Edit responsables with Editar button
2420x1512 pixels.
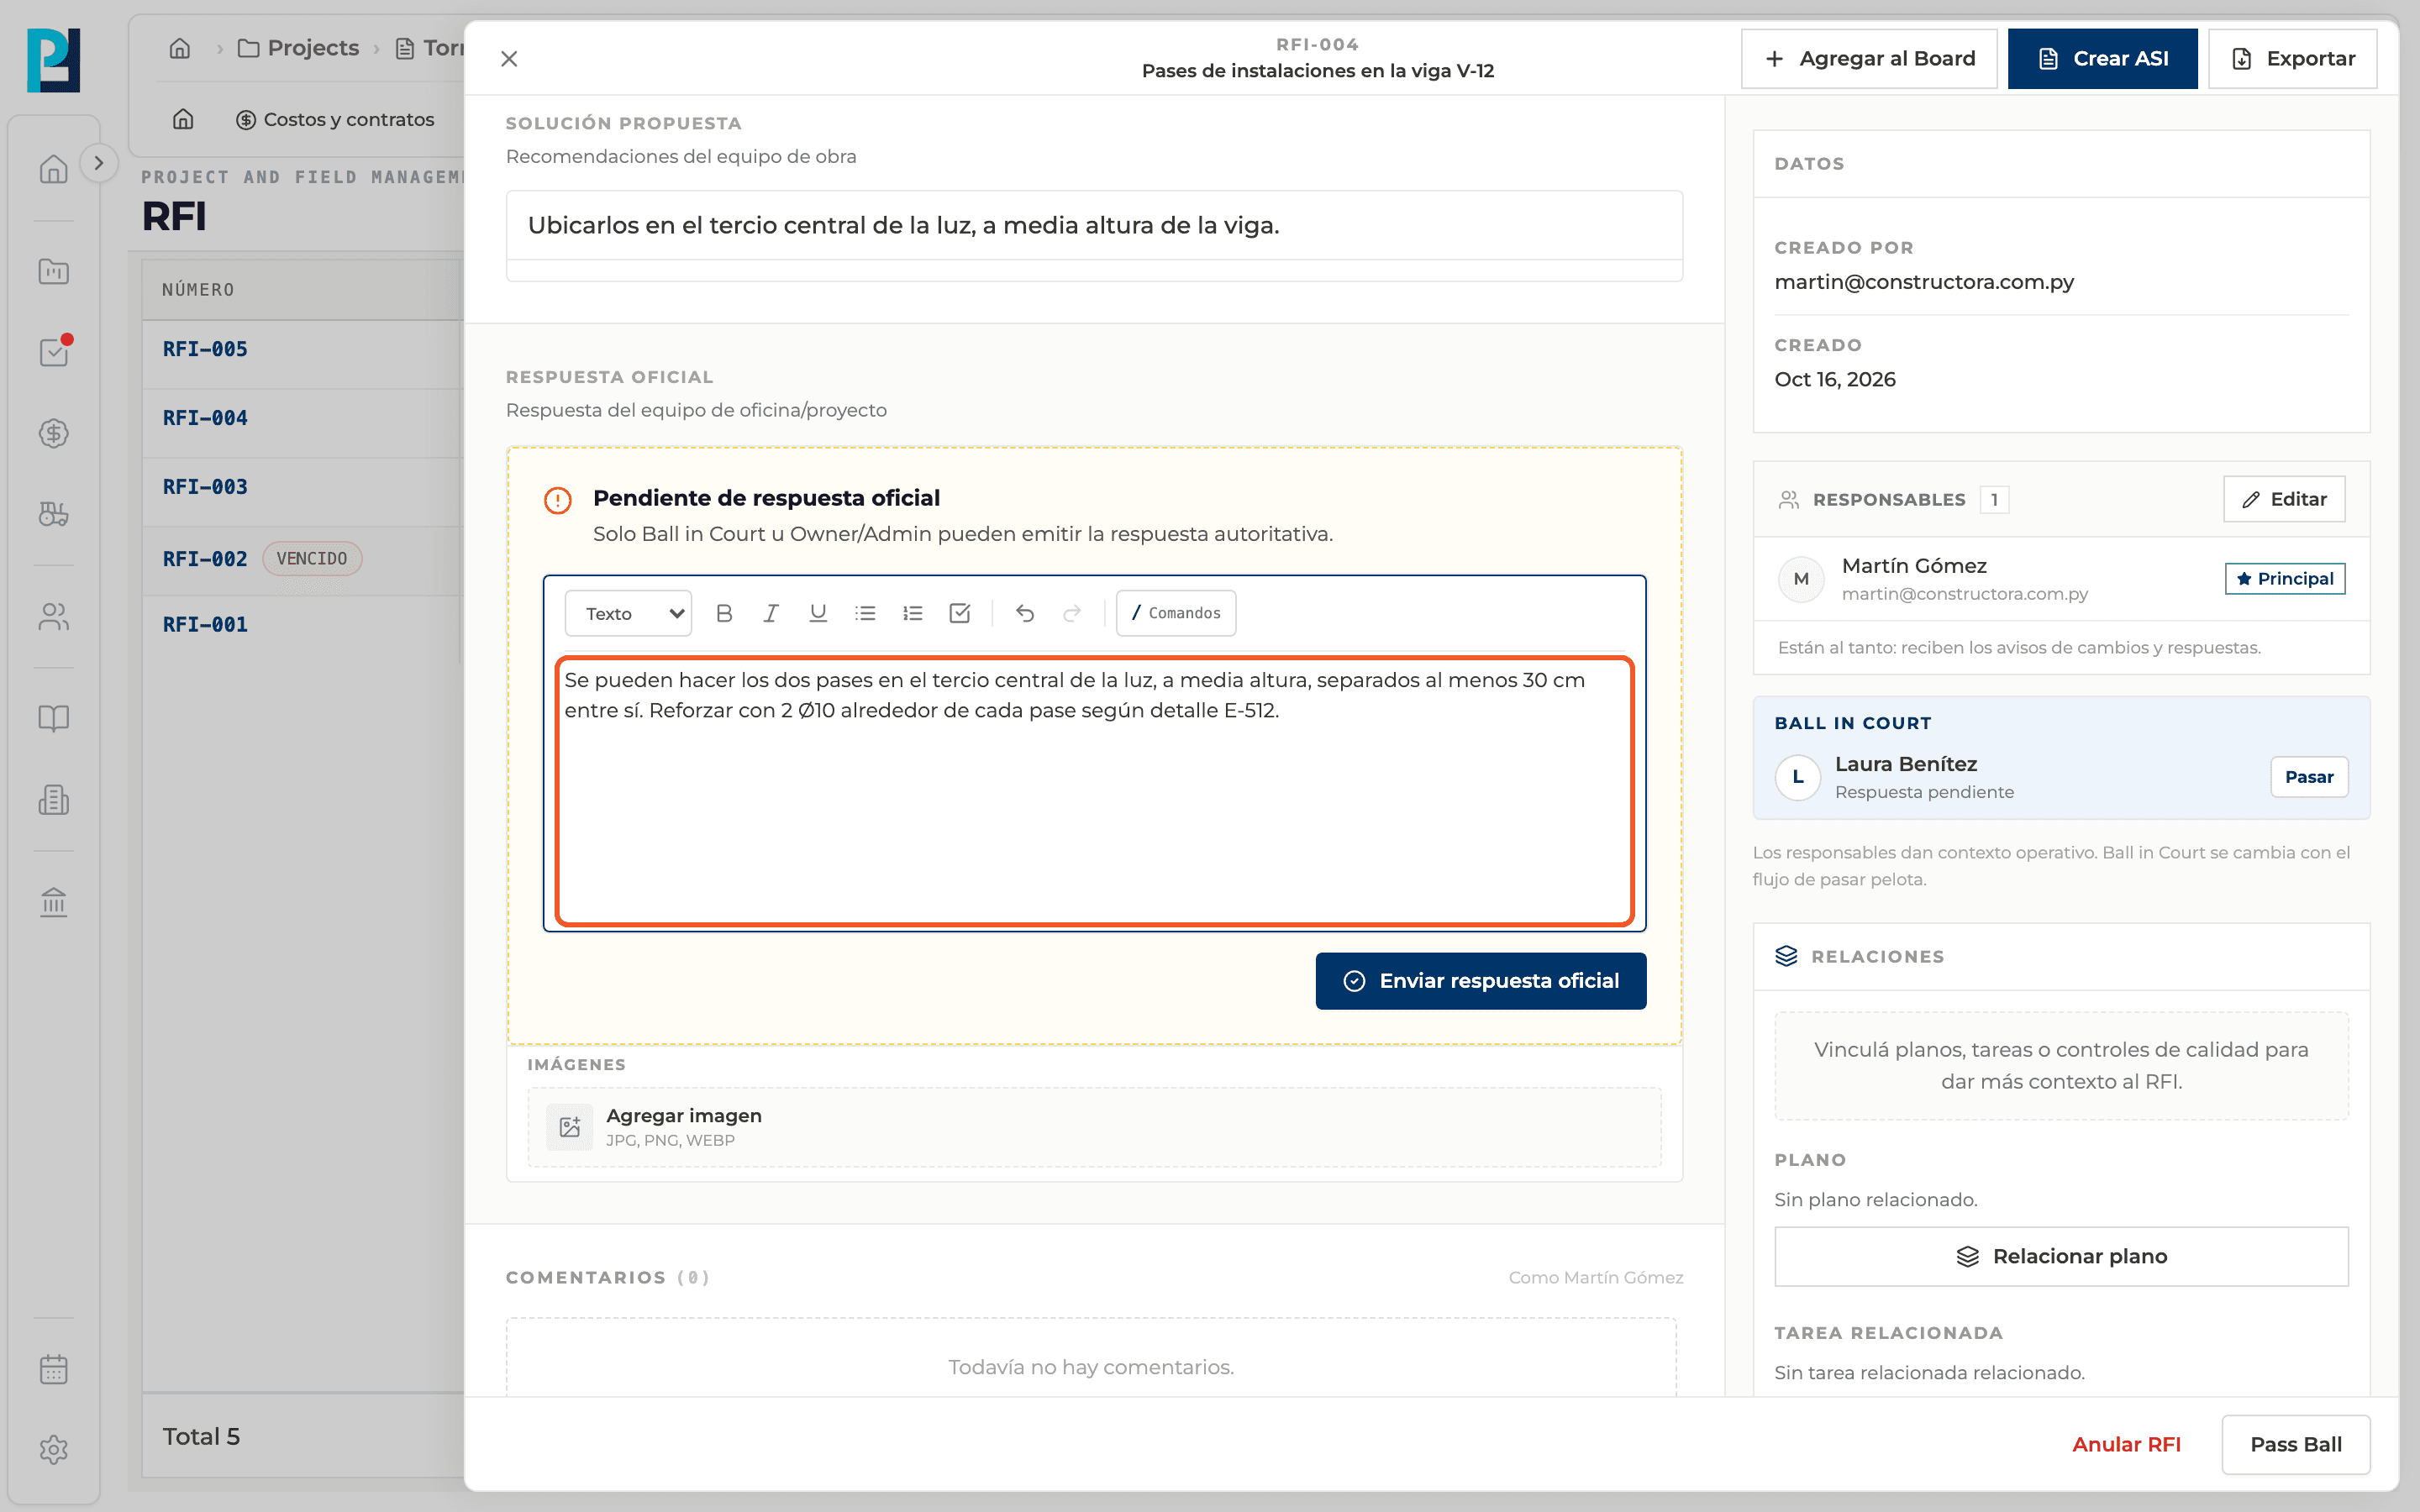coord(2284,499)
